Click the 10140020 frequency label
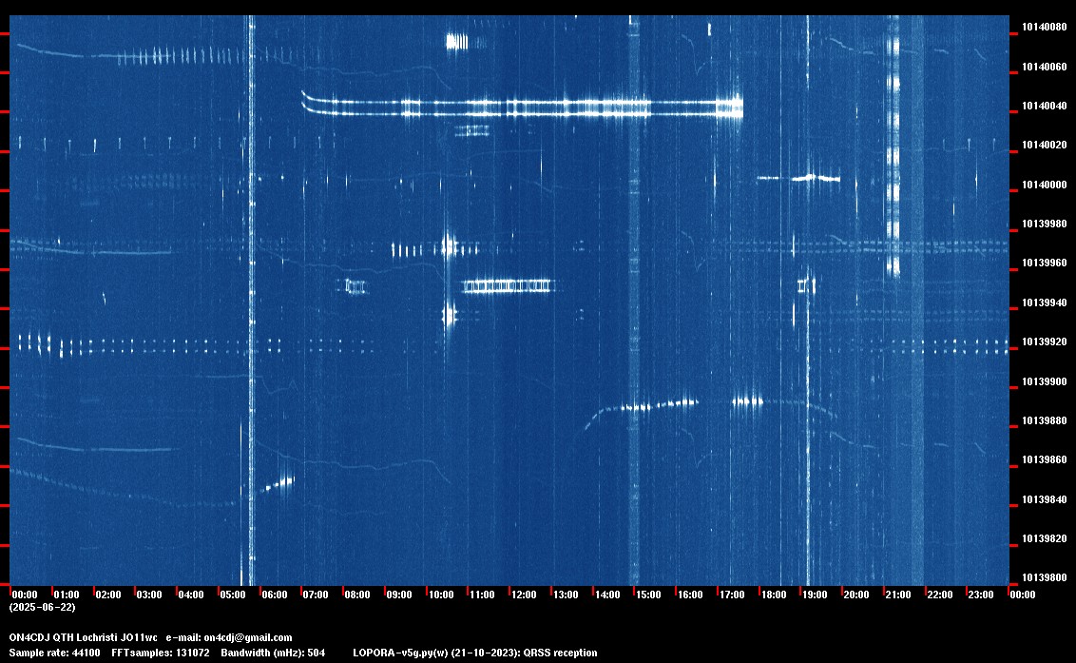 (1045, 145)
